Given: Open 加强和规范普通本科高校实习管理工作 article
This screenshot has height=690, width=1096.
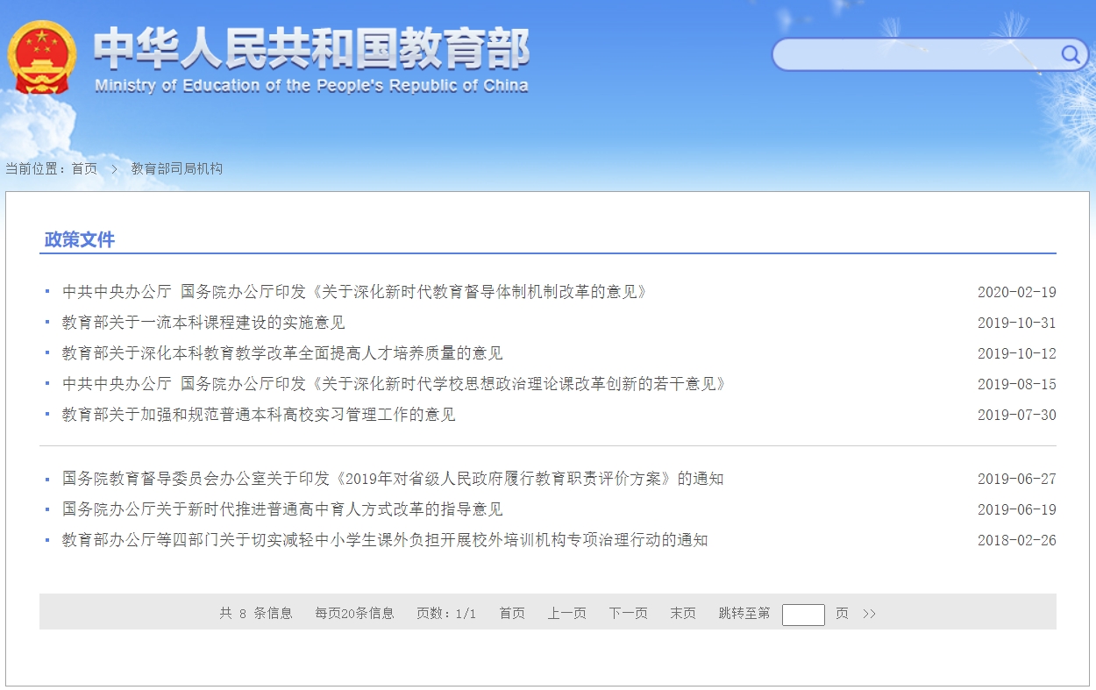Looking at the screenshot, I should click(x=259, y=415).
